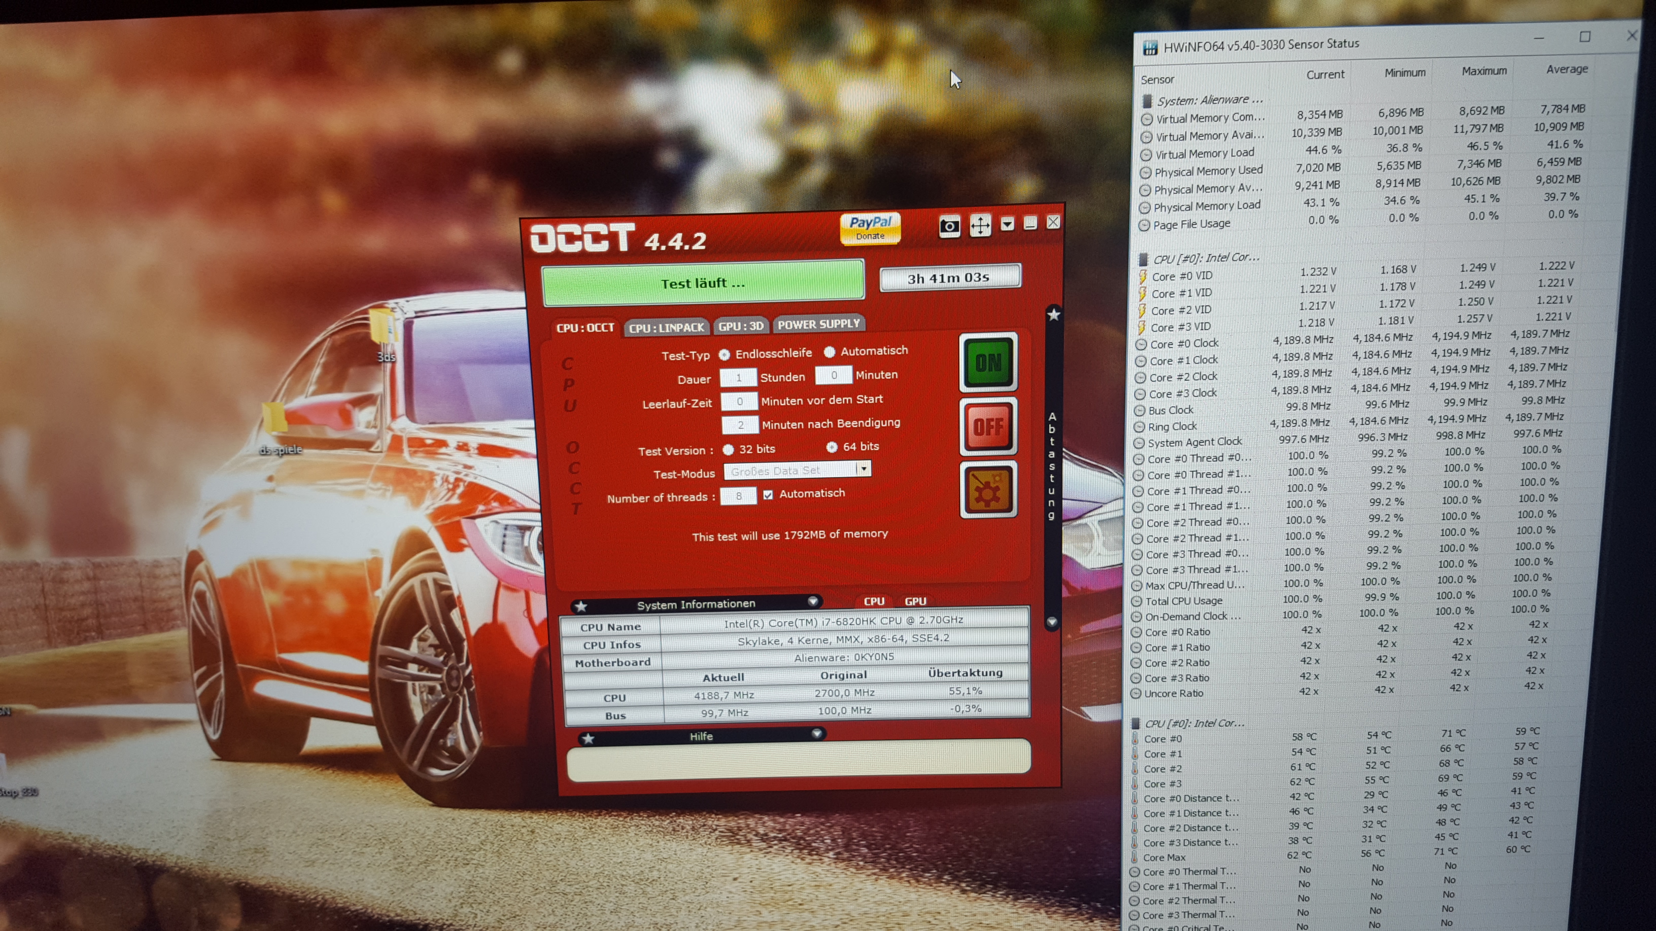Click Core #3 VID voltage icon
Viewport: 1656px width, 931px height.
pos(1141,328)
